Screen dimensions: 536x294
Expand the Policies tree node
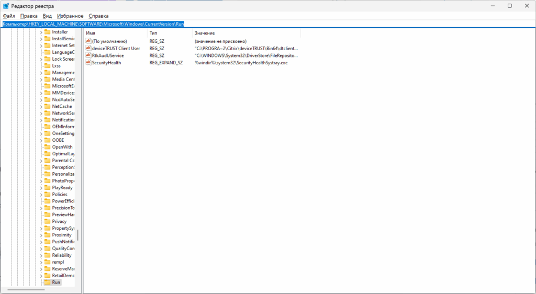[41, 195]
